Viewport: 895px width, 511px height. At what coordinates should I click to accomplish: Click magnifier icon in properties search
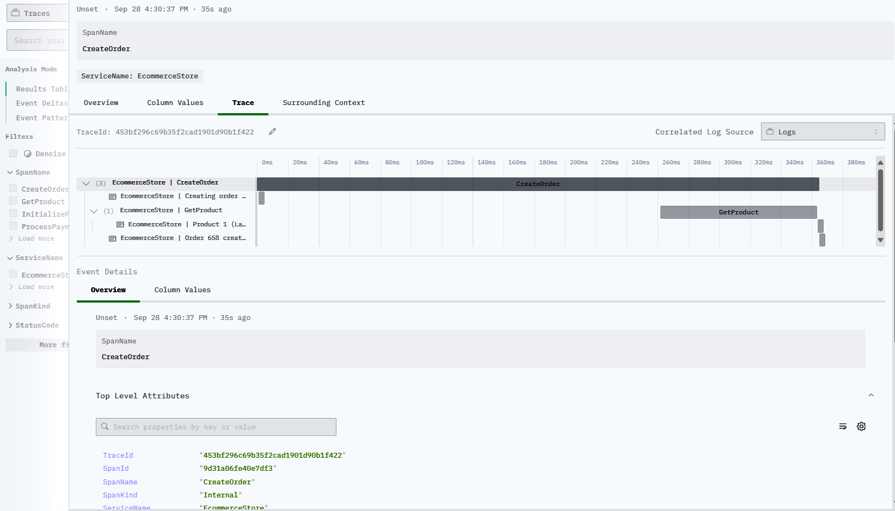tap(105, 427)
